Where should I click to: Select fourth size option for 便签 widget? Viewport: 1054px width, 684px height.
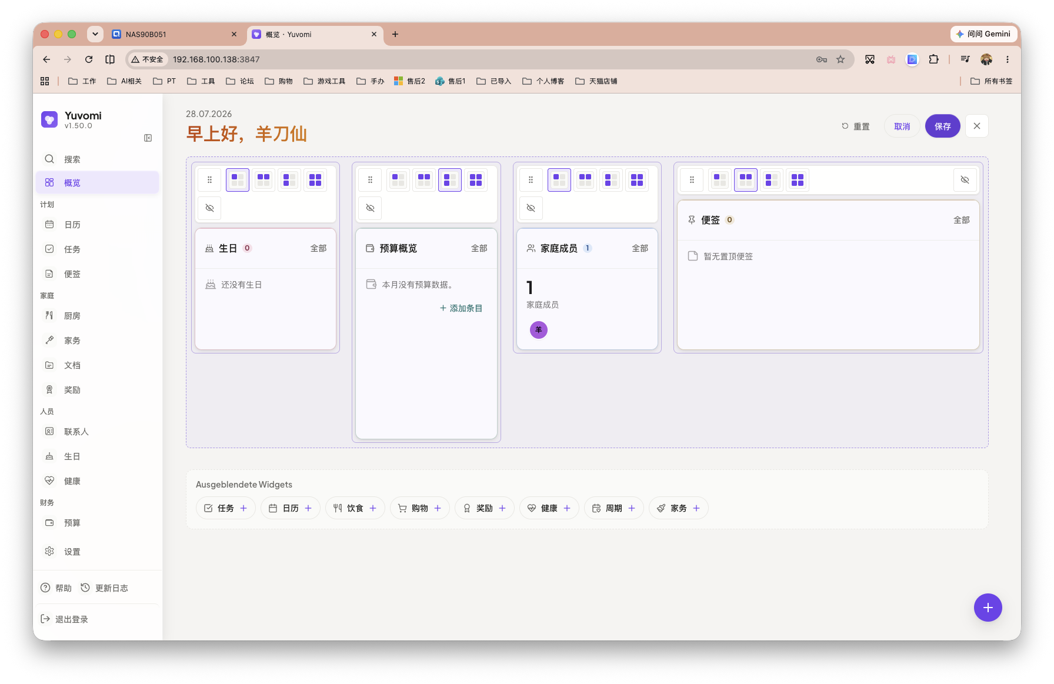pos(798,180)
